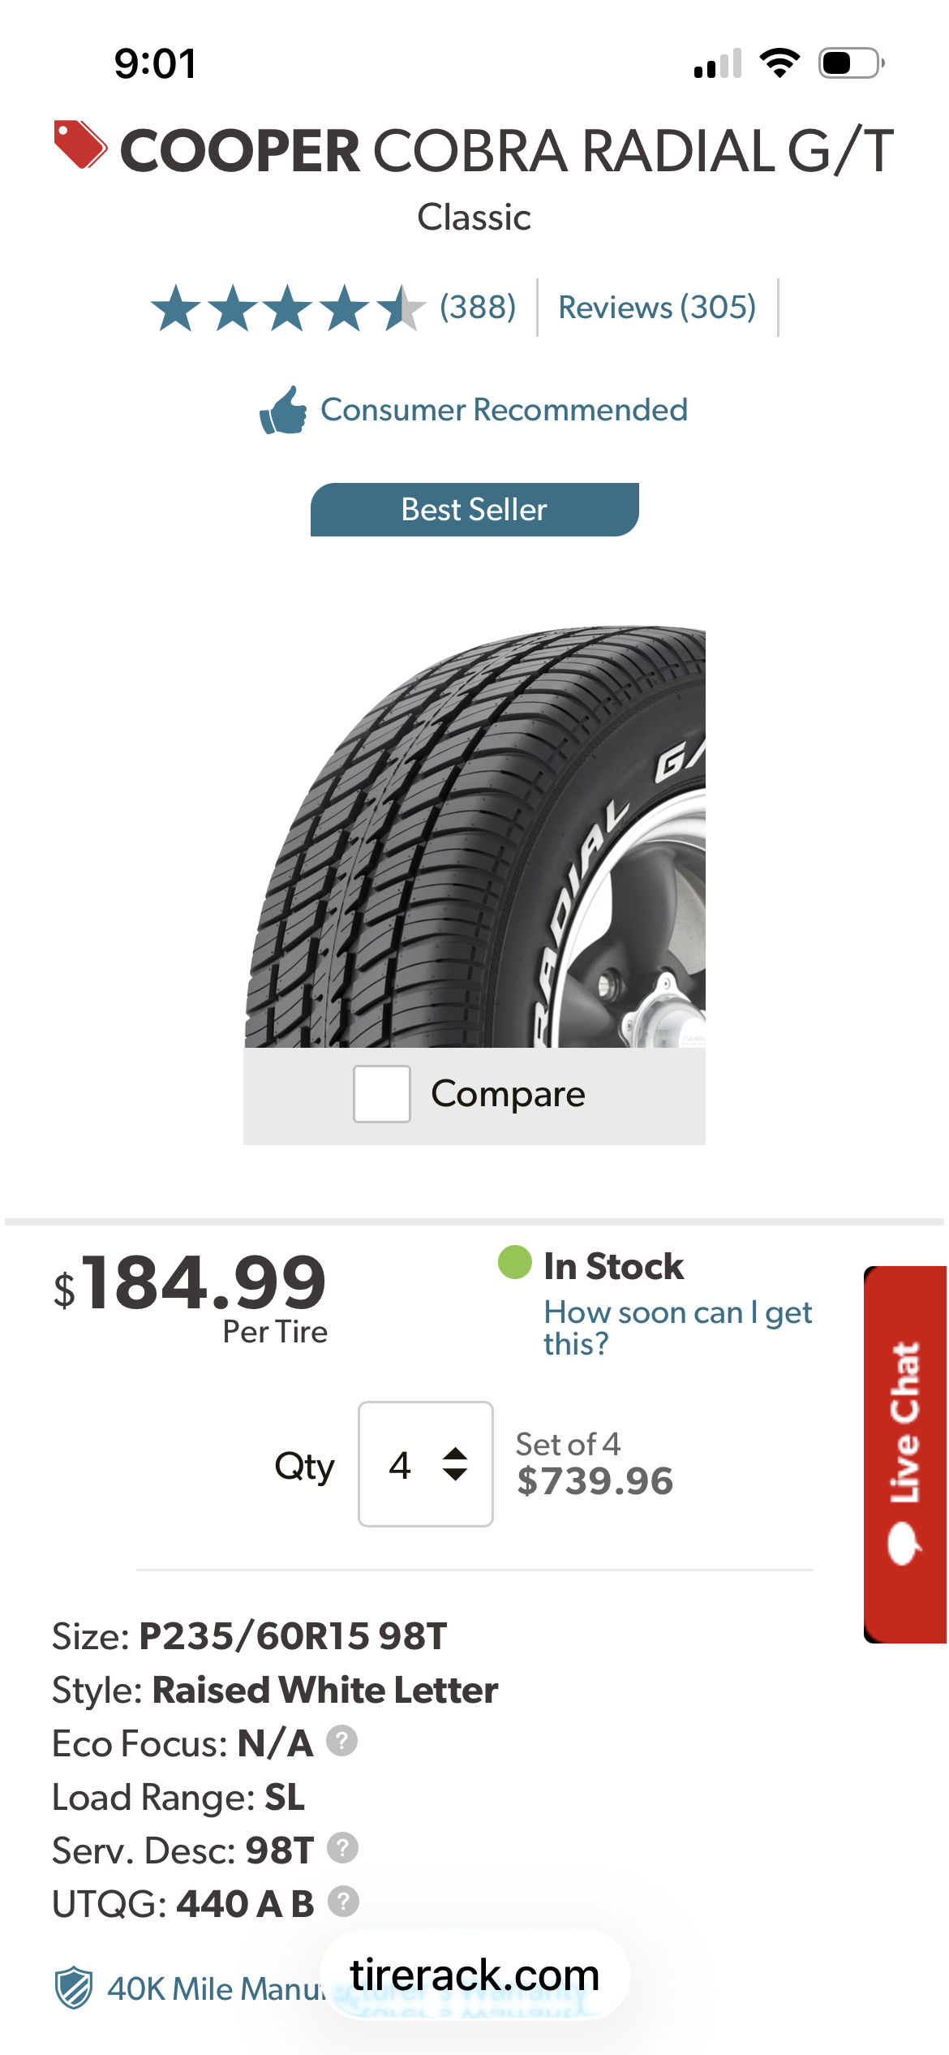Tap the Cooper Cobra tire image
The image size is (949, 2055).
pyautogui.click(x=474, y=836)
